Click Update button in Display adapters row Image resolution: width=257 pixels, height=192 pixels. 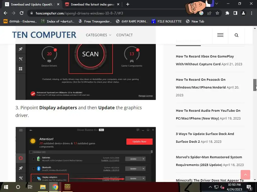133,178
